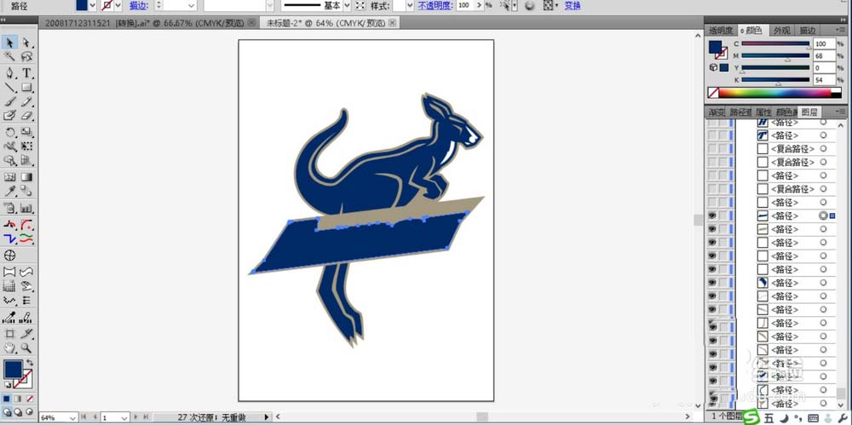
Task: Toggle lock on the T thumbnail layer
Action: 722,135
